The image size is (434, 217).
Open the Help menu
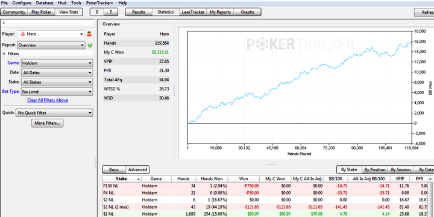pos(122,3)
